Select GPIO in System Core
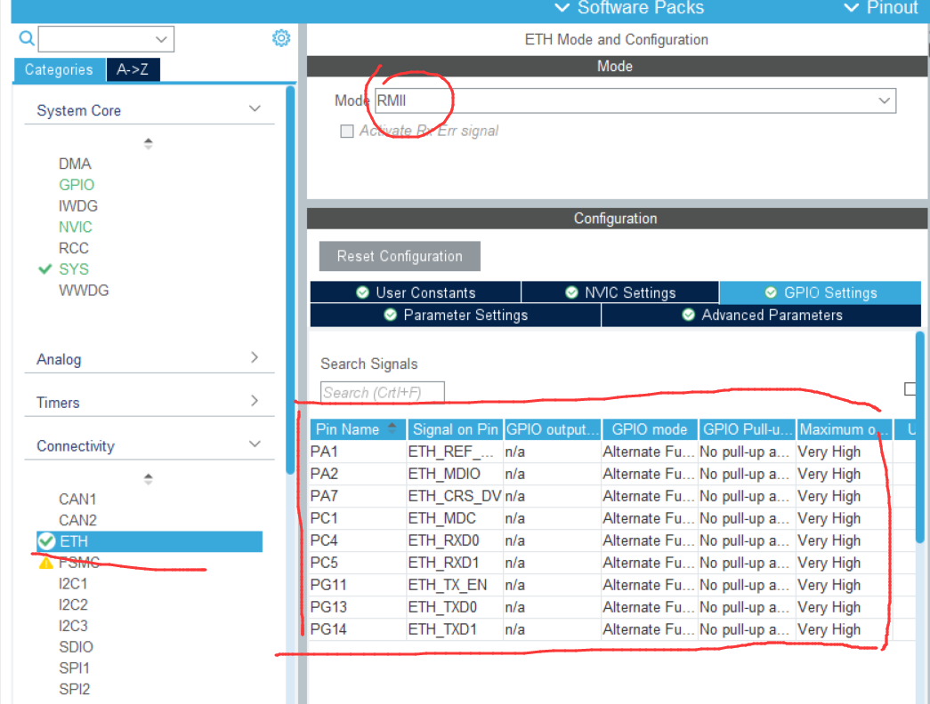The image size is (930, 704). (x=77, y=185)
